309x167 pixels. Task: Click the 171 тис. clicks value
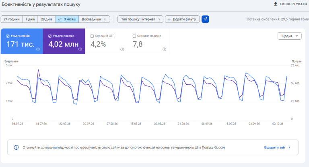click(x=21, y=44)
